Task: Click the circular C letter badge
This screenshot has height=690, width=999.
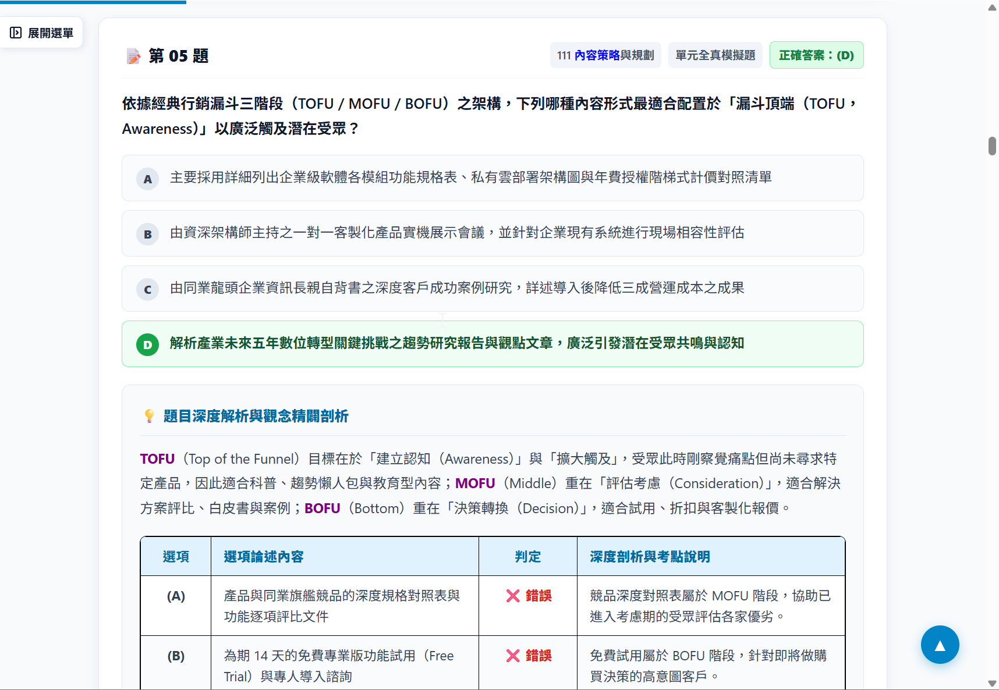Action: pos(147,290)
